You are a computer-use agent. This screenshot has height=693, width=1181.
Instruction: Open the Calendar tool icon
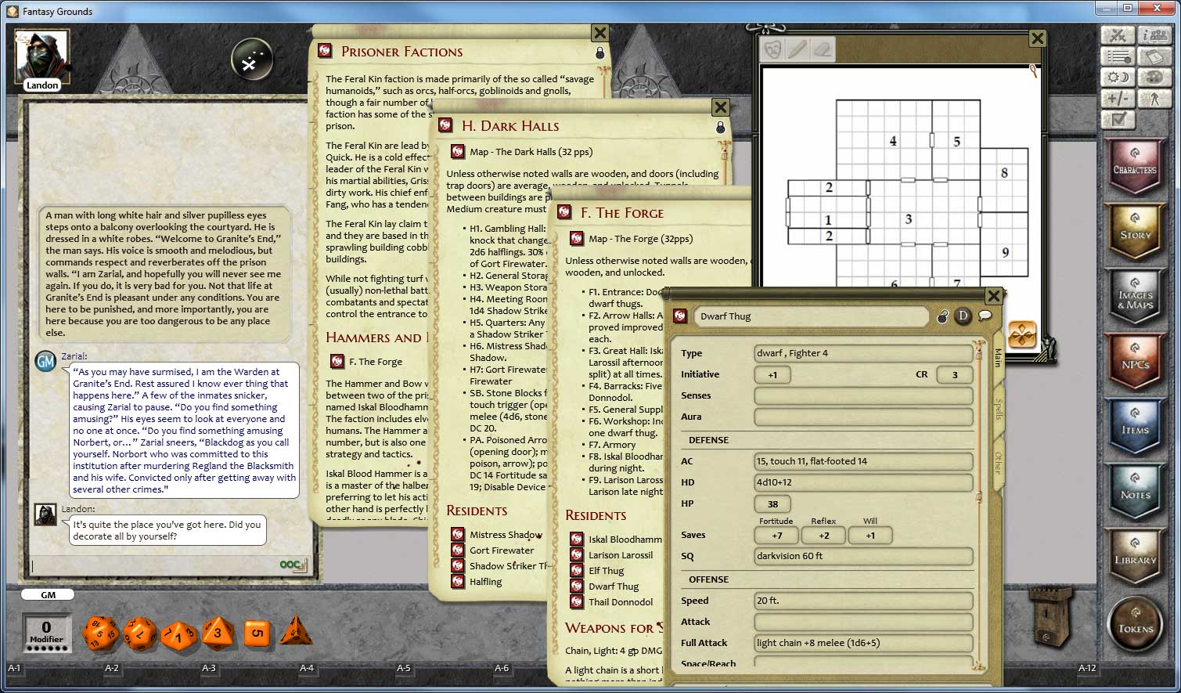coord(1154,56)
